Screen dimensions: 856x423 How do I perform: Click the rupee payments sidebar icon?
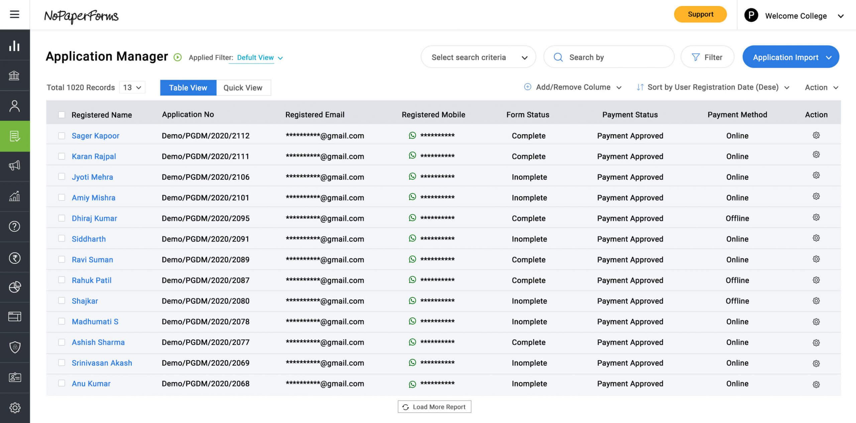tap(14, 258)
